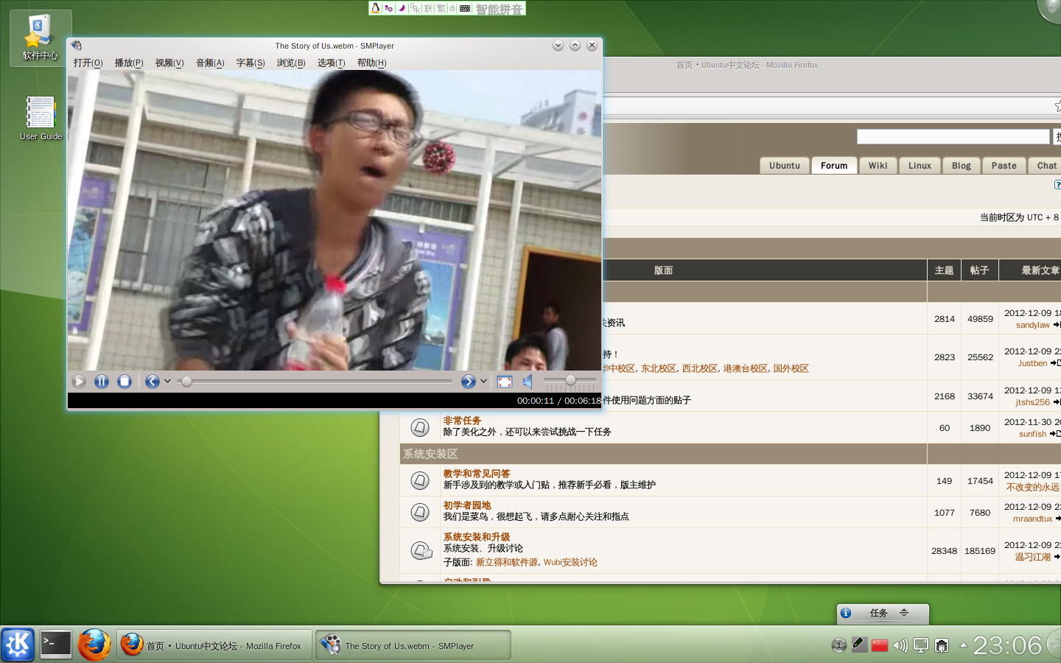The image size is (1061, 663).
Task: Switch to Firefox window in the taskbar
Action: 214,645
